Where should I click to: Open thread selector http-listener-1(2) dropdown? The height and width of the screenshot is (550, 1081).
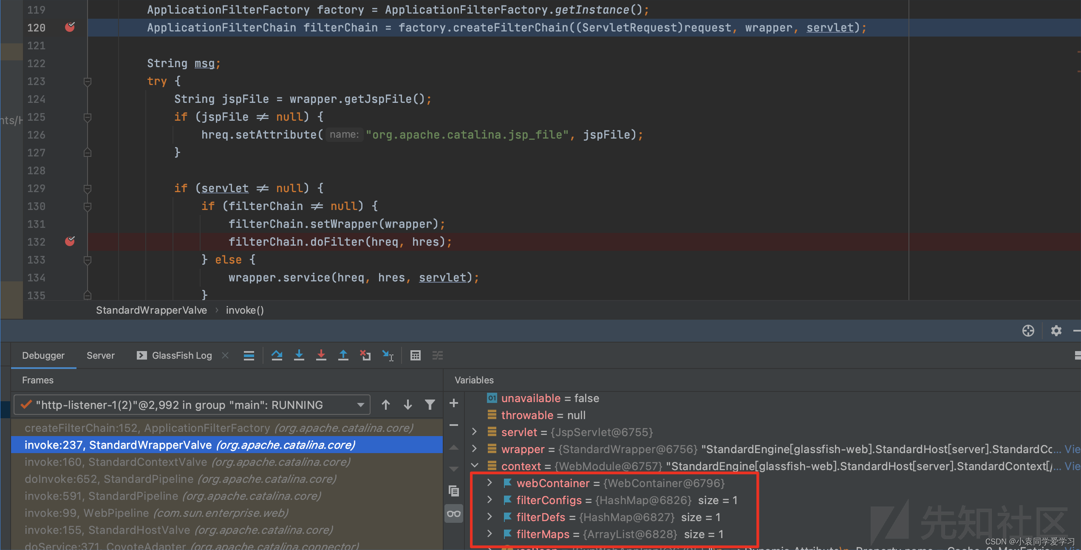[x=192, y=405]
